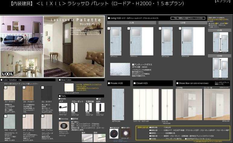Click the 引戸 pull handle icon
233x143 pixels.
pos(100,107)
